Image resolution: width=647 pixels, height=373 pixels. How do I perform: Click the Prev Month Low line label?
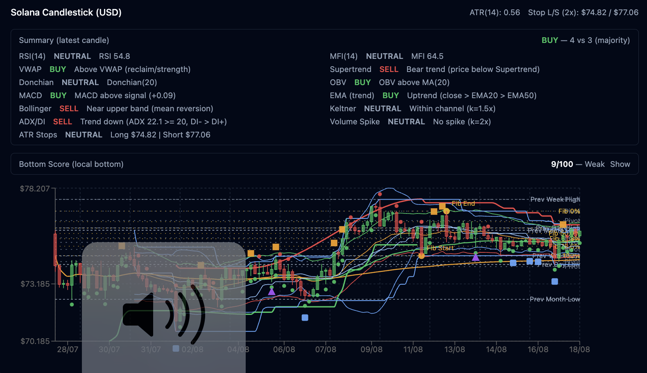point(555,299)
